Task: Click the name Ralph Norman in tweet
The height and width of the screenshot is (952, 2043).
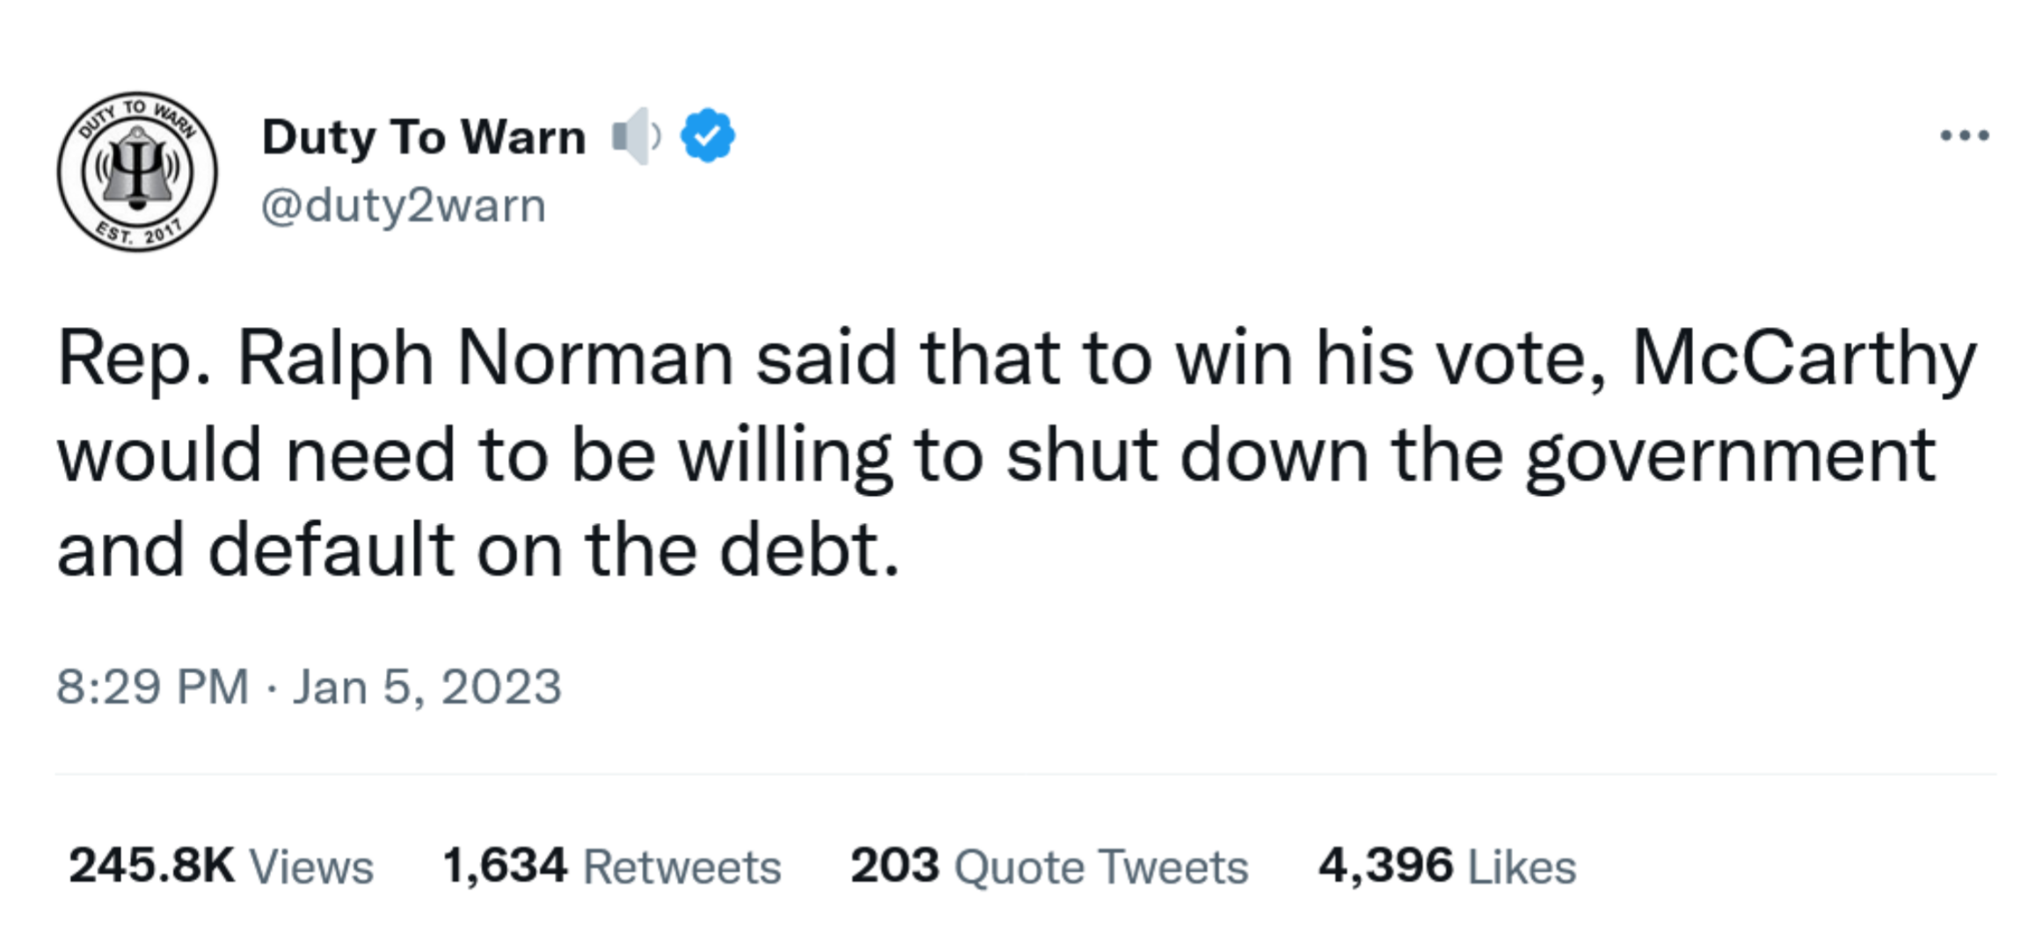Action: click(485, 360)
